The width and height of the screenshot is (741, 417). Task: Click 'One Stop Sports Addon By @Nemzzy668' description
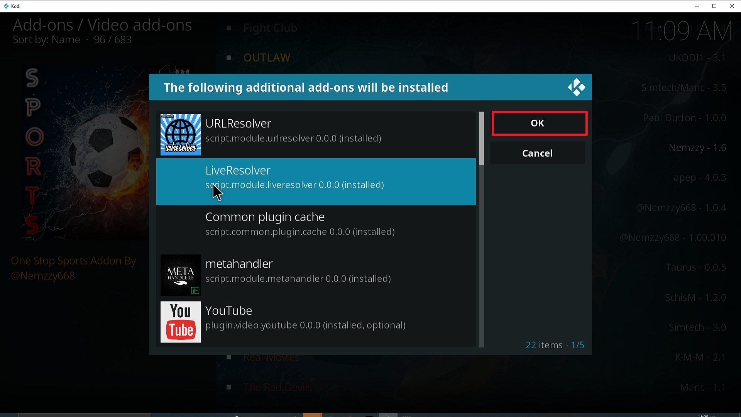[x=73, y=268]
